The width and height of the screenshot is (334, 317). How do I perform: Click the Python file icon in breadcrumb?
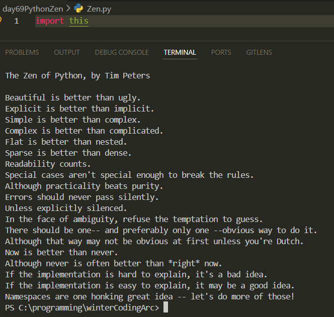[78, 9]
